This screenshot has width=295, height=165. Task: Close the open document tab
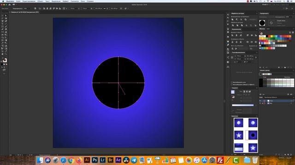10,12
